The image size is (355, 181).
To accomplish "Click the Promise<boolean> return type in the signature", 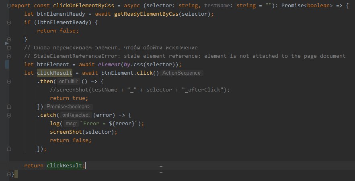I will 307,6.
